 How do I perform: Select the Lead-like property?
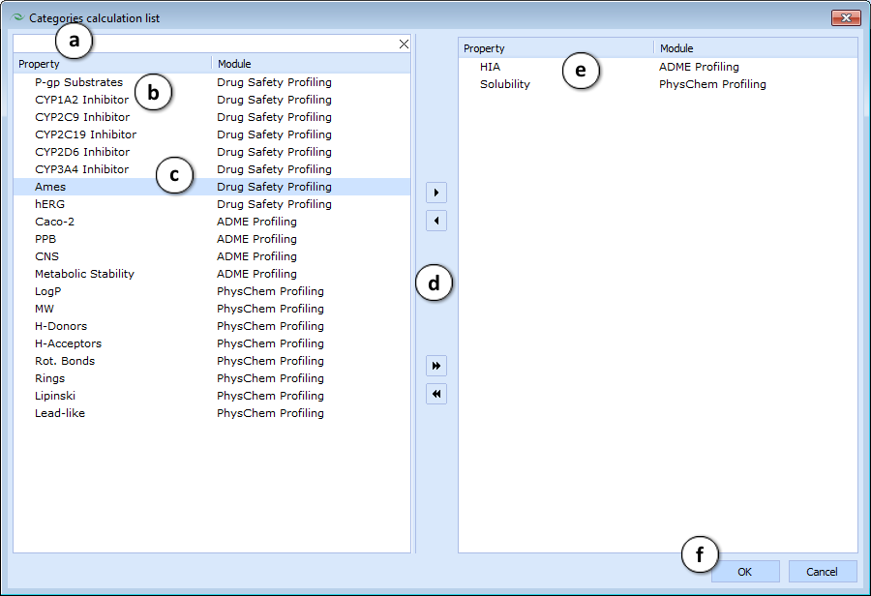coord(212,413)
